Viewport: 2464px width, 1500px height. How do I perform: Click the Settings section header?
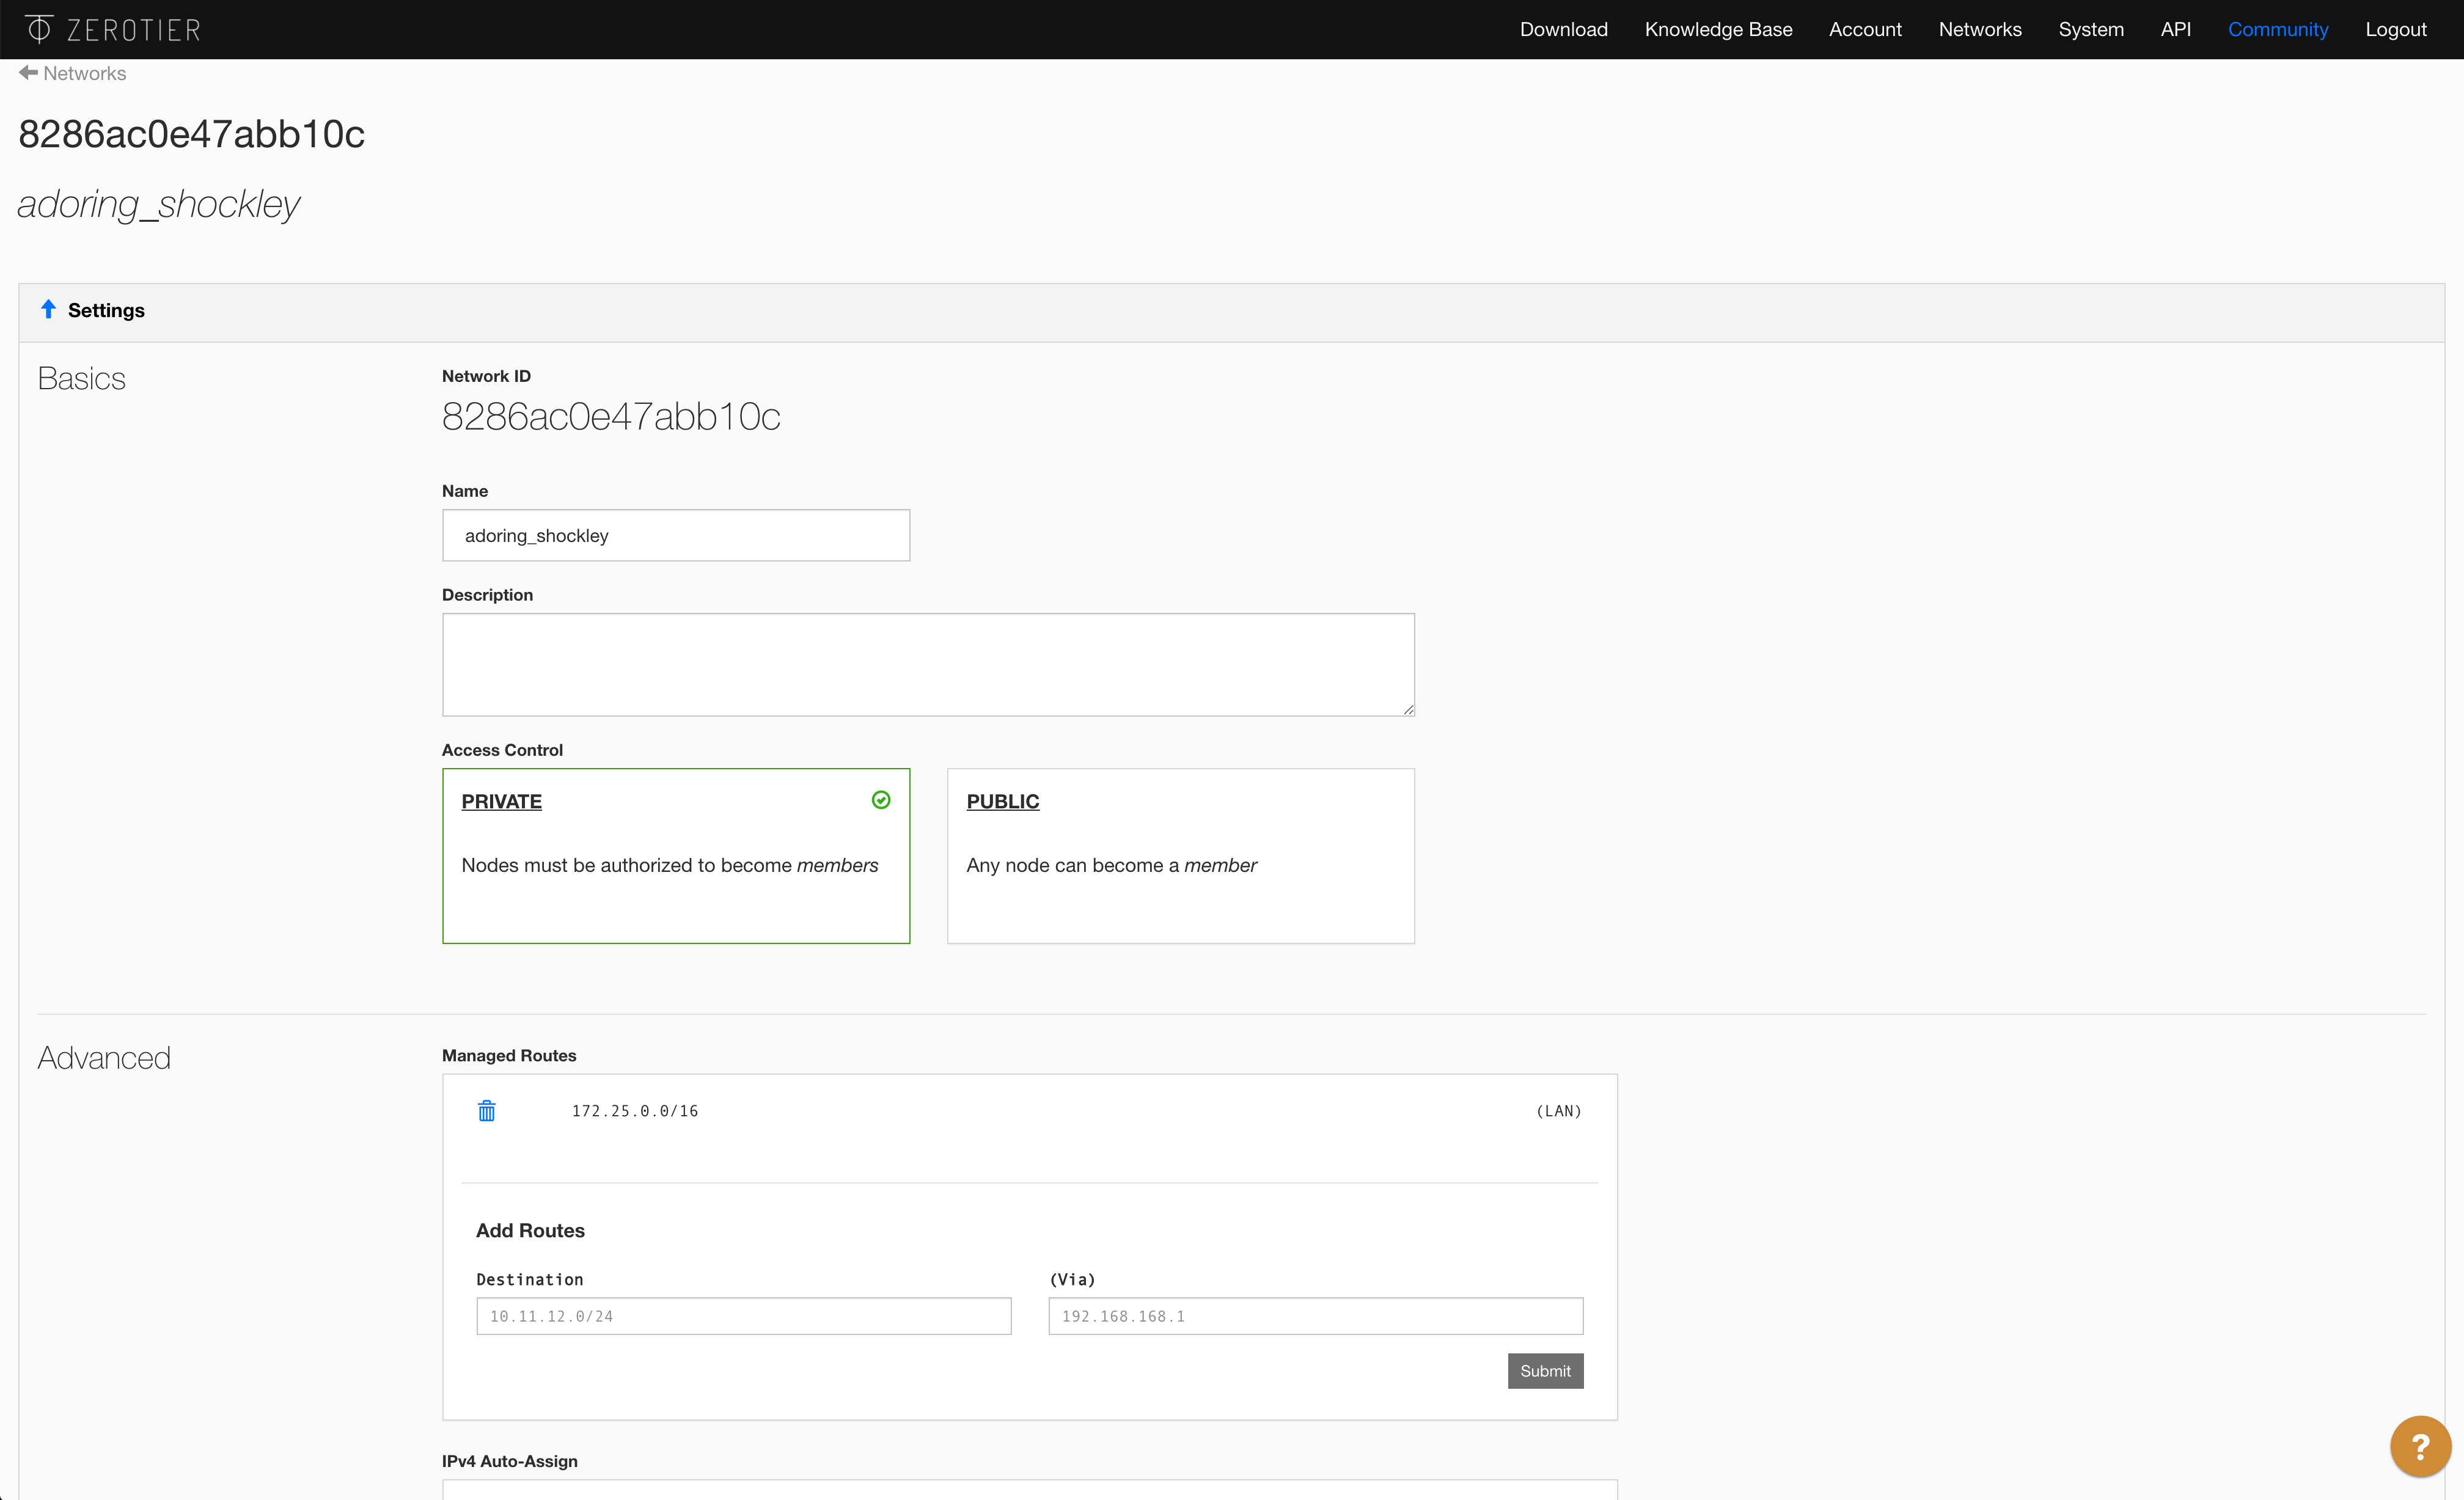click(106, 310)
